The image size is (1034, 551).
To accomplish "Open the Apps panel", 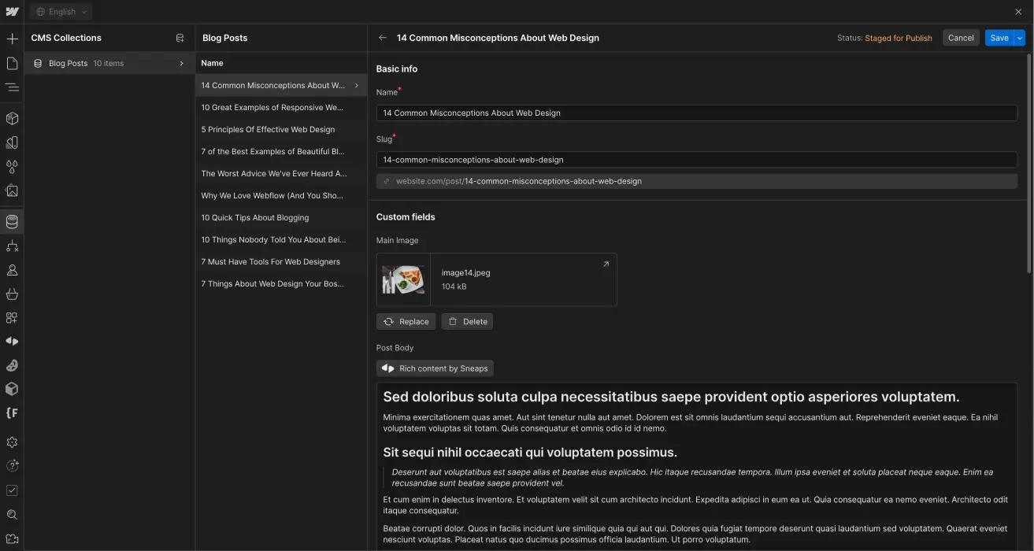I will tap(12, 317).
